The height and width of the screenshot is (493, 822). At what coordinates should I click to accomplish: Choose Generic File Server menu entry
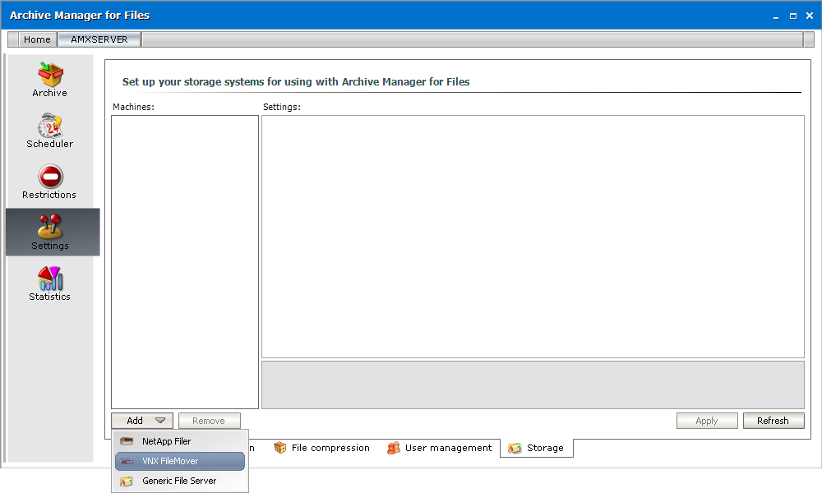coord(180,481)
